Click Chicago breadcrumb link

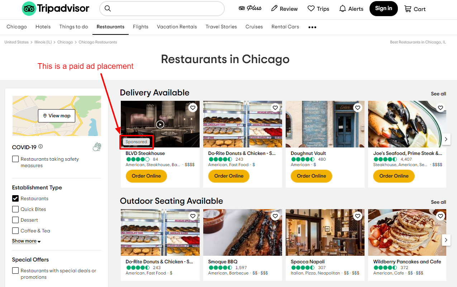(x=65, y=42)
